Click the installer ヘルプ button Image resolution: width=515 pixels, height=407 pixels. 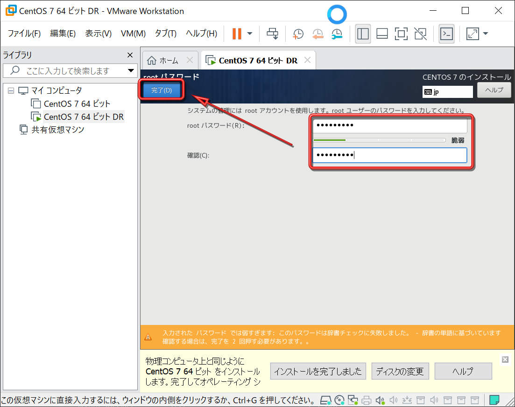pyautogui.click(x=494, y=90)
